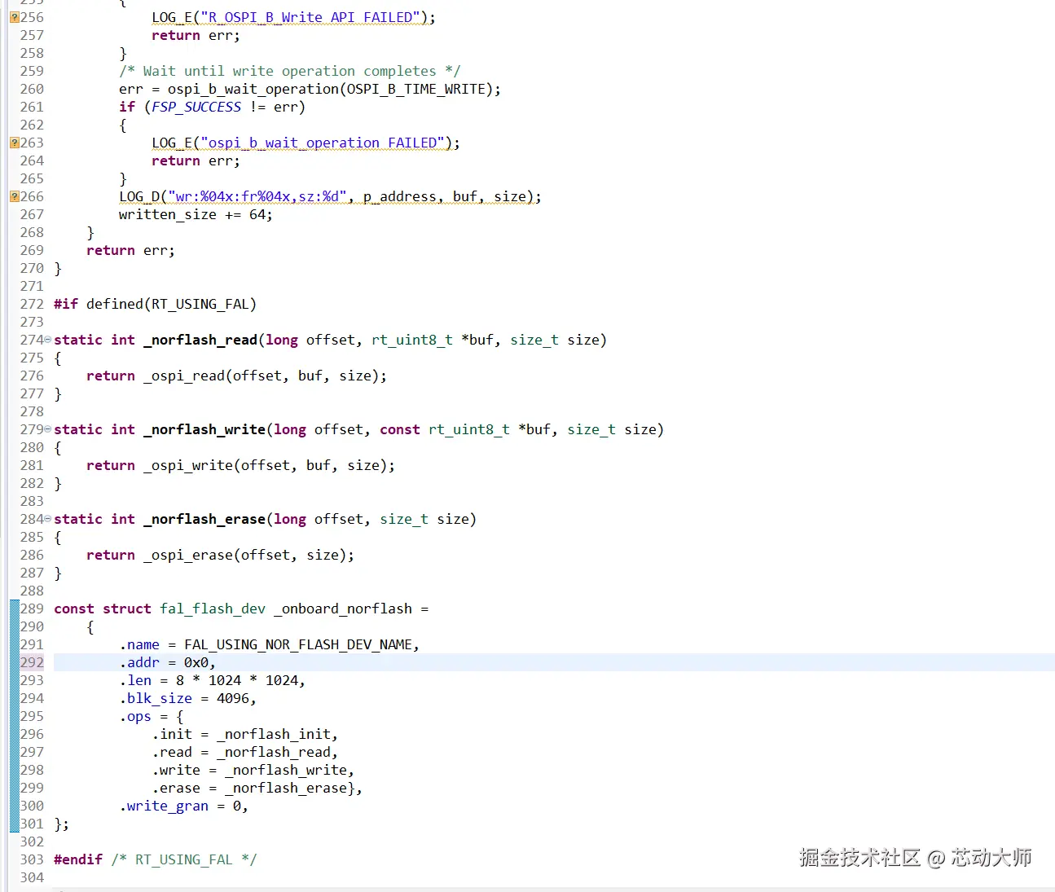Click the #endif directive on line 303
Image resolution: width=1055 pixels, height=892 pixels.
(78, 859)
